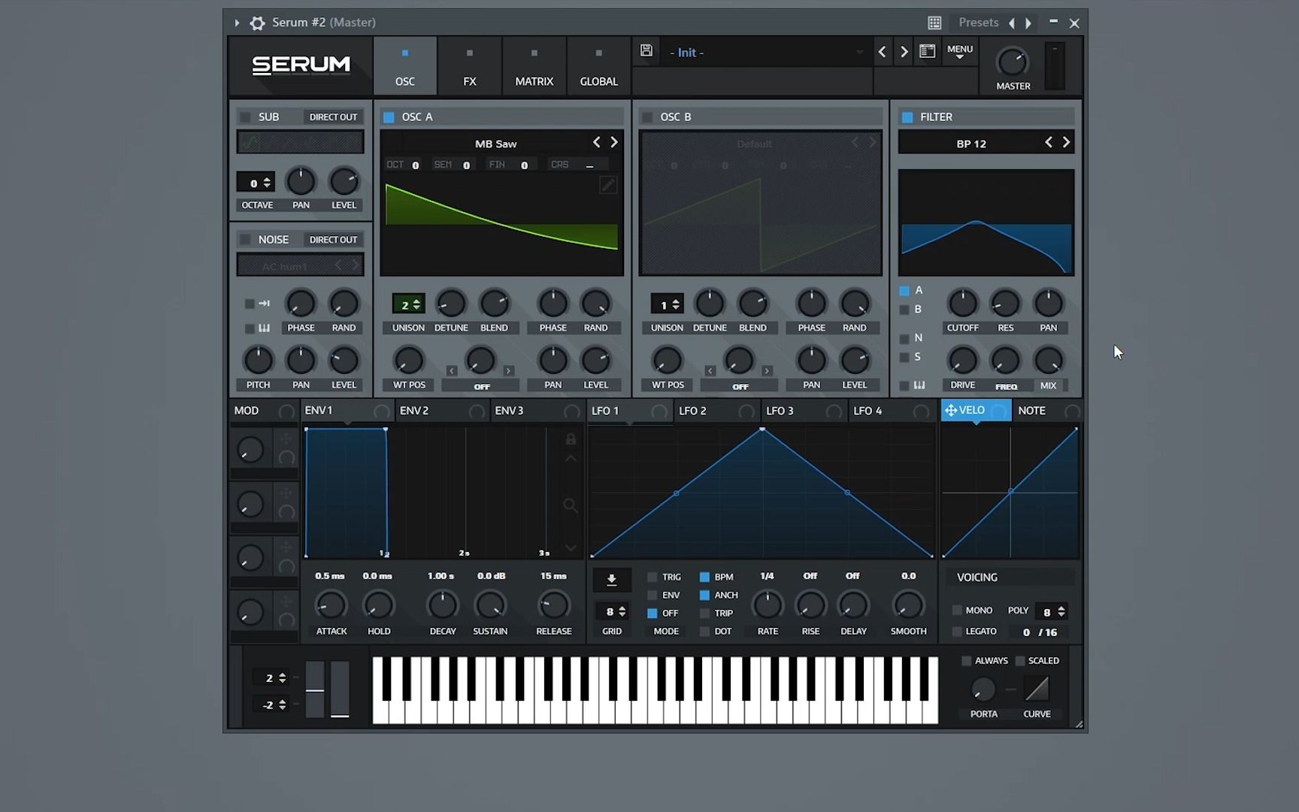Select previous OSC A wavetable
The height and width of the screenshot is (812, 1299).
coord(597,142)
